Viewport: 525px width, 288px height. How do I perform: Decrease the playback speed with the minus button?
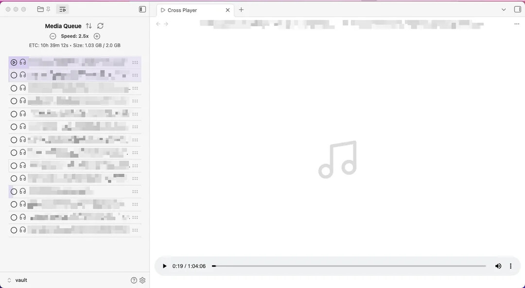pyautogui.click(x=53, y=36)
